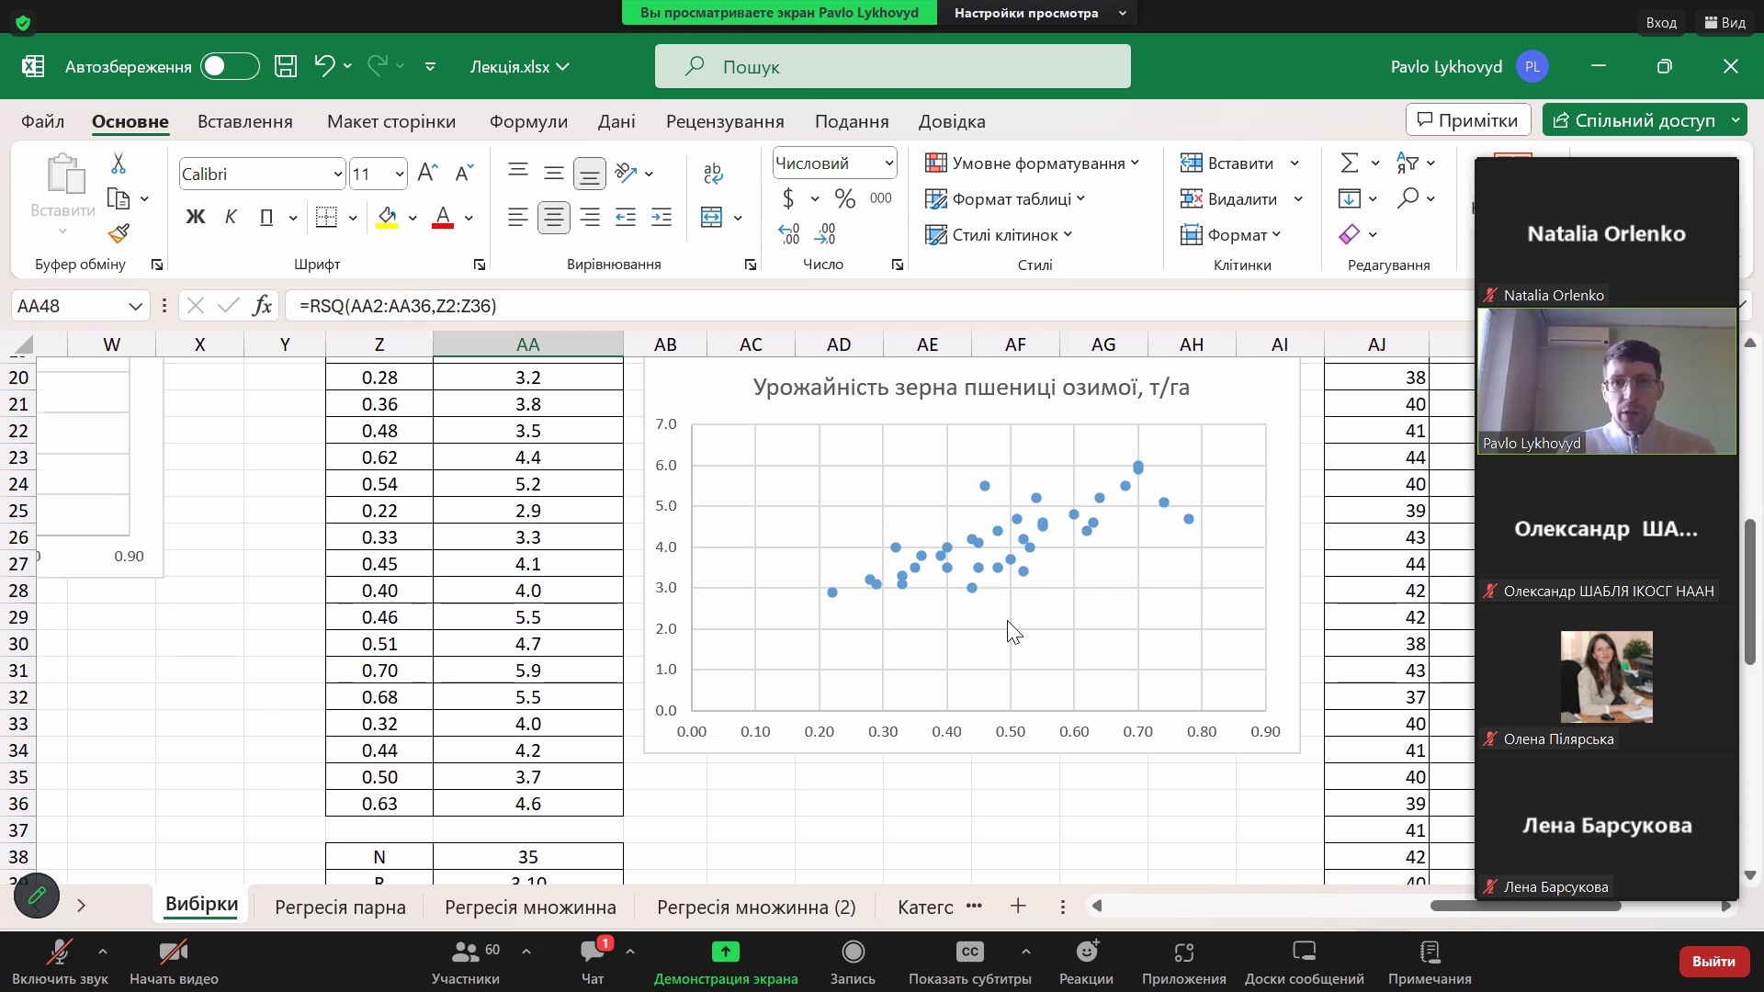The image size is (1764, 992).
Task: Switch to Регресія парна sheet tab
Action: click(340, 907)
